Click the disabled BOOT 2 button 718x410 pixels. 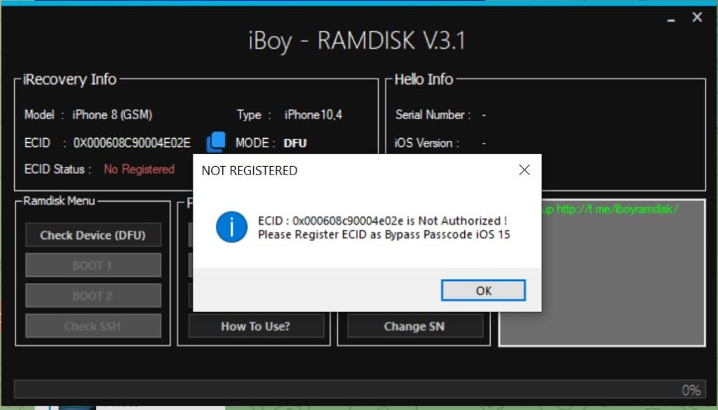93,296
